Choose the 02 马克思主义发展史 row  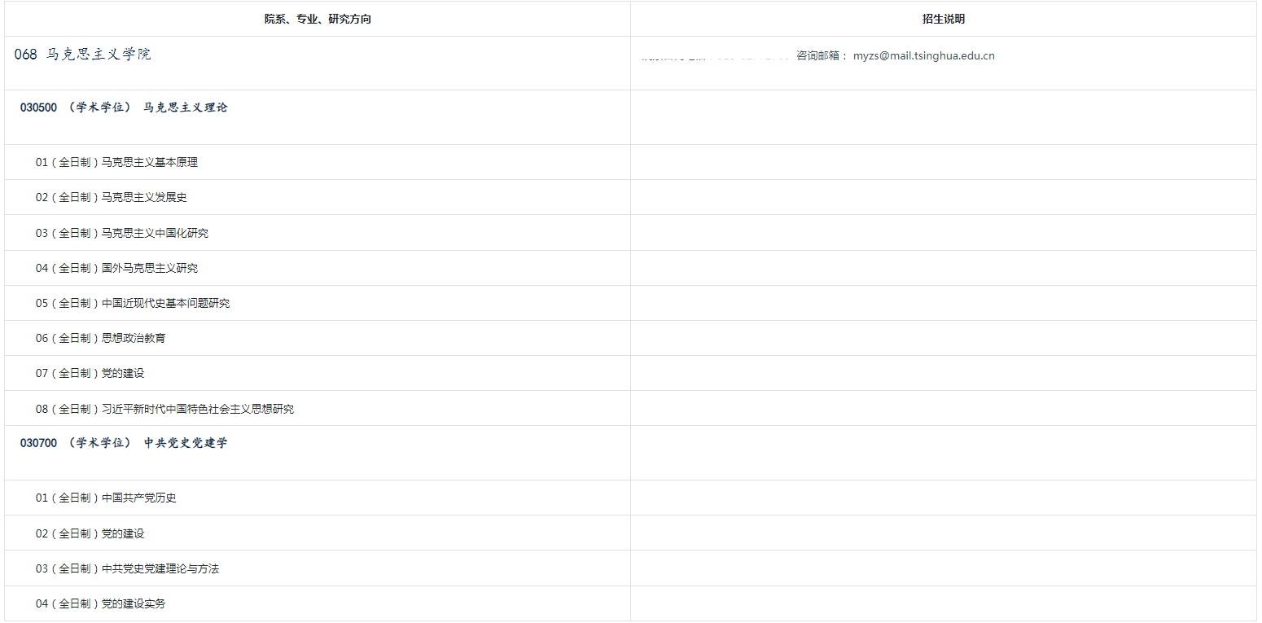coord(111,198)
